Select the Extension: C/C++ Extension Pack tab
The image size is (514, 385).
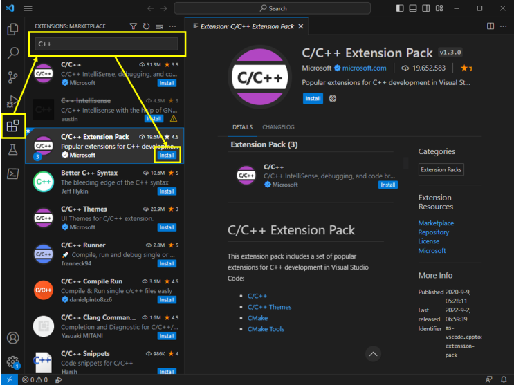(246, 26)
